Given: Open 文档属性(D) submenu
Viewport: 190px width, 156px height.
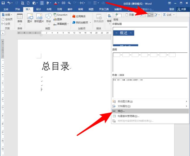Looking at the screenshot, I should point(150,106).
